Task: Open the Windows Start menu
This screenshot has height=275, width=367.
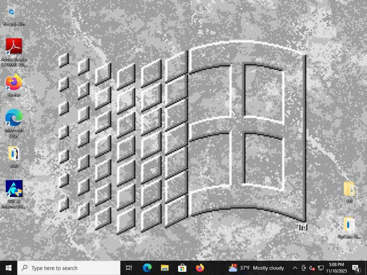Action: tap(9, 268)
